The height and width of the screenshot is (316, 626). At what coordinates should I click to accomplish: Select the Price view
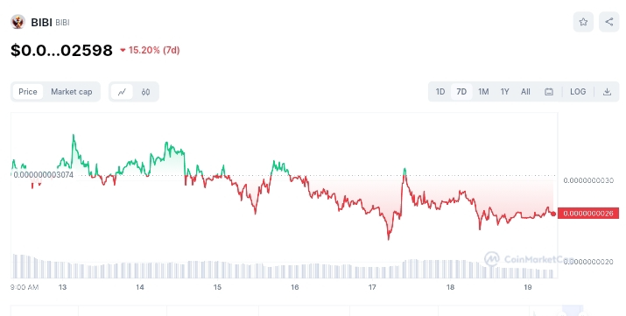tap(28, 92)
